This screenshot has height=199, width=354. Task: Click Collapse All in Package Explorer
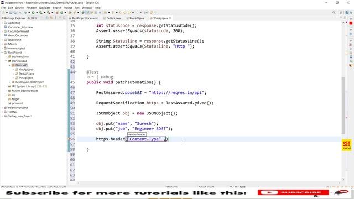click(47, 18)
